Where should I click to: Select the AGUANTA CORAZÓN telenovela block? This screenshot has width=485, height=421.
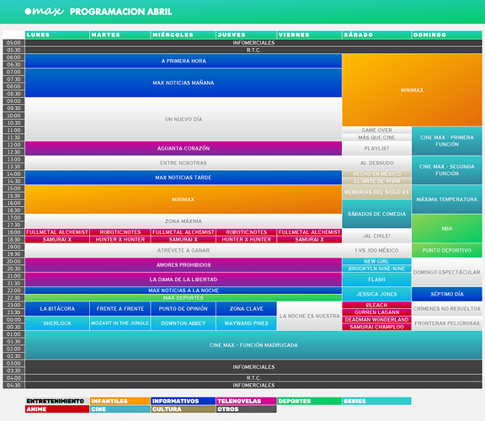[184, 148]
